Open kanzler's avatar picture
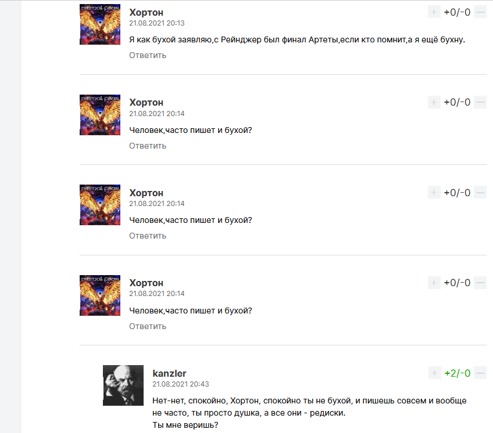Screen dimensions: 493x433 click(123, 385)
